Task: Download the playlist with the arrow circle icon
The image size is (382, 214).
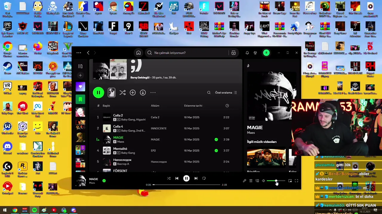Action: click(x=143, y=93)
